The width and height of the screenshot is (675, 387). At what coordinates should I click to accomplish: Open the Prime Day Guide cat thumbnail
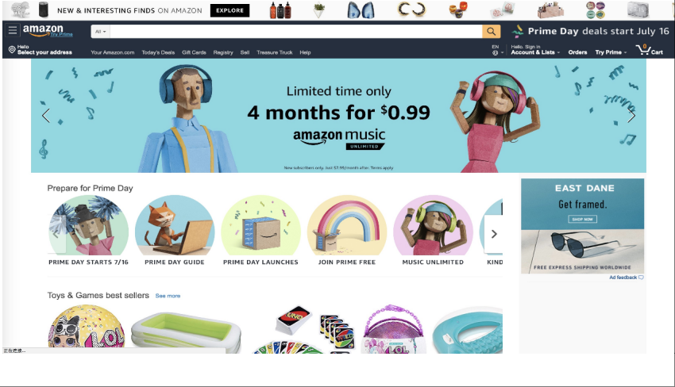[x=175, y=226]
